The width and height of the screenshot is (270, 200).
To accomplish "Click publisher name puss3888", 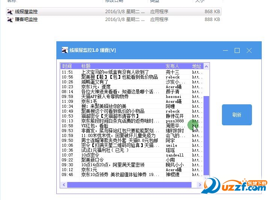I will [175, 121].
